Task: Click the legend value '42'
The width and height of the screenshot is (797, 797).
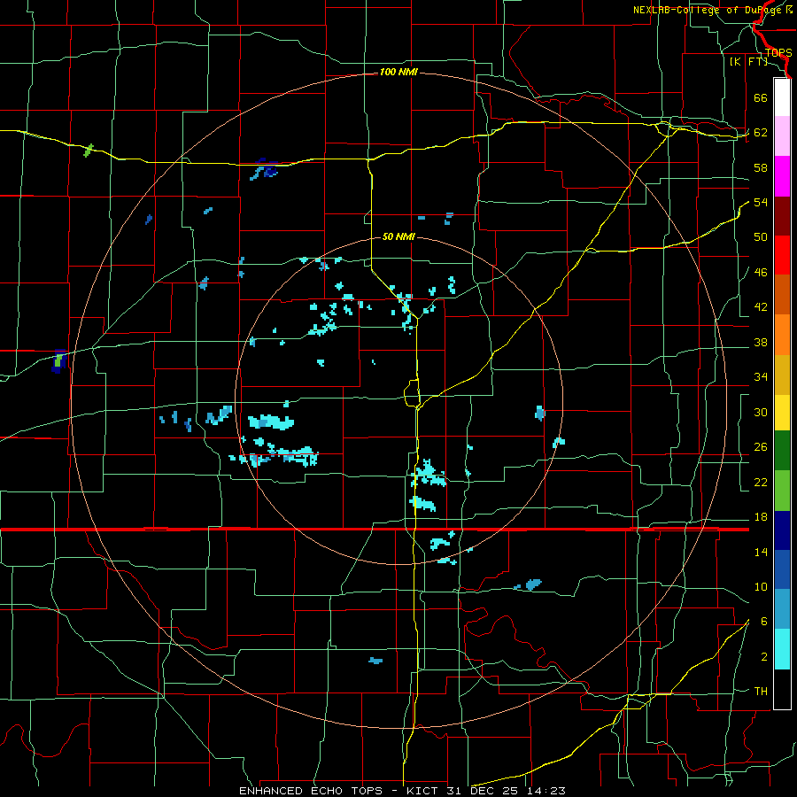Action: pyautogui.click(x=761, y=307)
